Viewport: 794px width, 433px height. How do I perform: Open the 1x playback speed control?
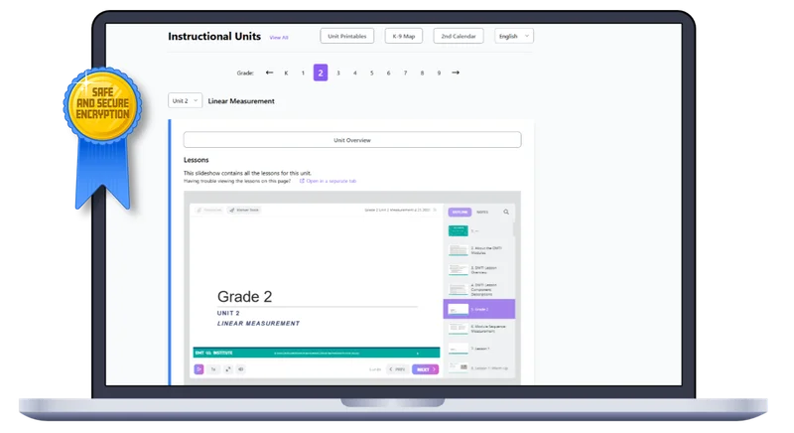coord(213,369)
